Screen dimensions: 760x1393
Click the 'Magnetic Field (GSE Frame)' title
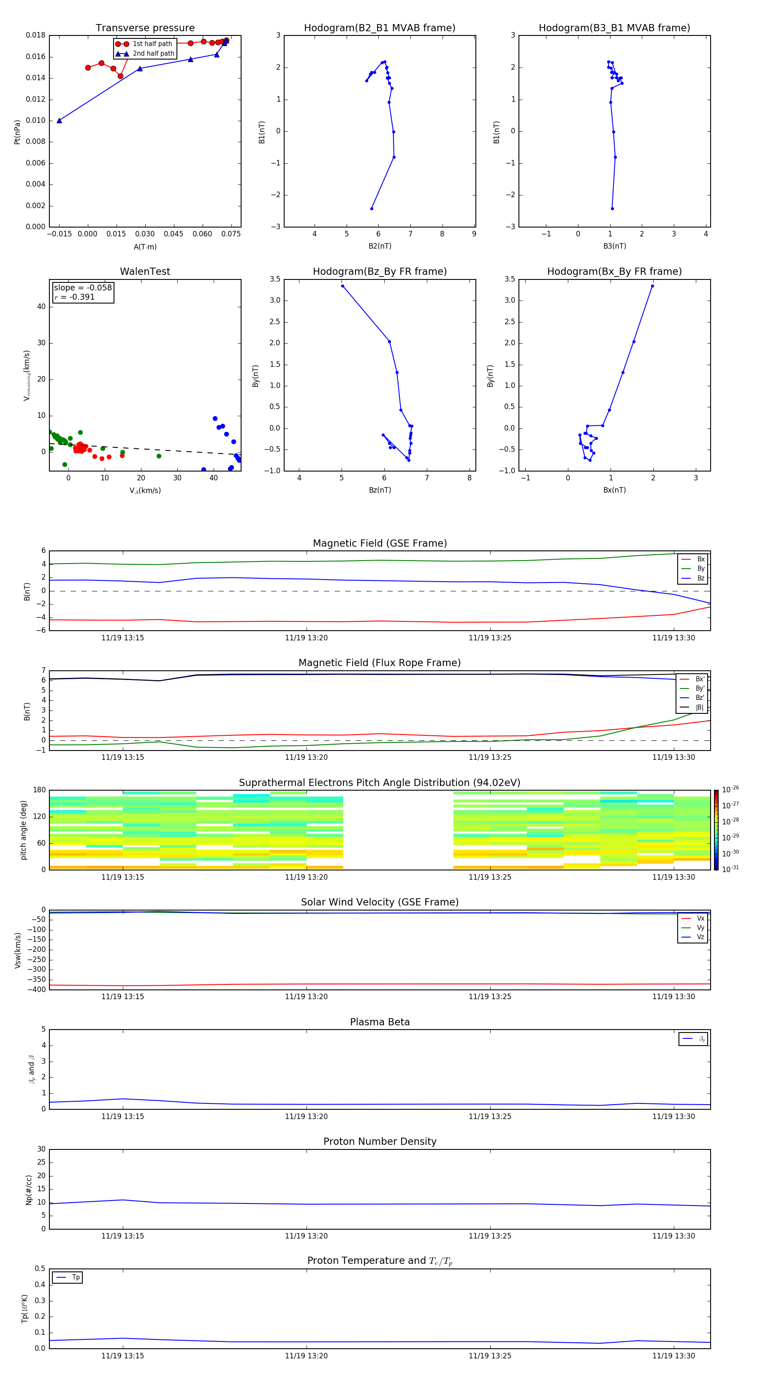tap(380, 543)
